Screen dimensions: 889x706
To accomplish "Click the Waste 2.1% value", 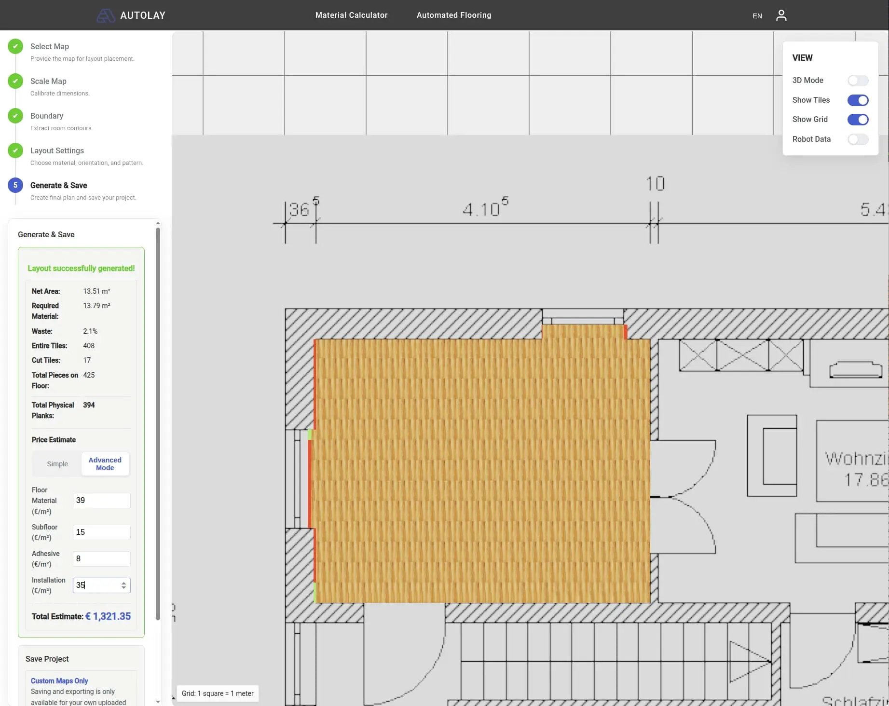I will [90, 331].
